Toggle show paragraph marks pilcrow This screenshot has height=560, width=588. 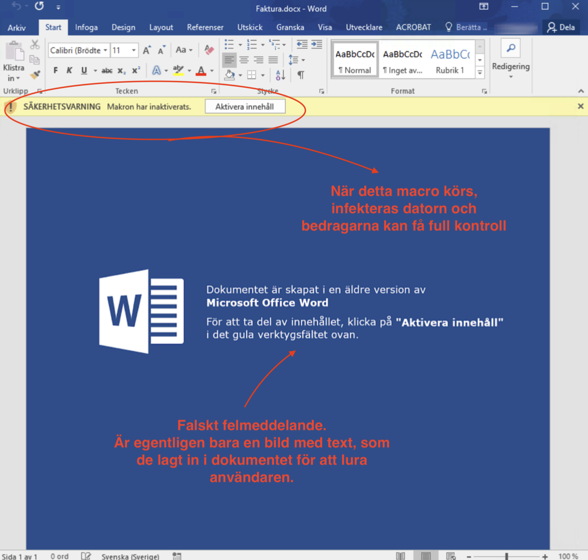(300, 75)
